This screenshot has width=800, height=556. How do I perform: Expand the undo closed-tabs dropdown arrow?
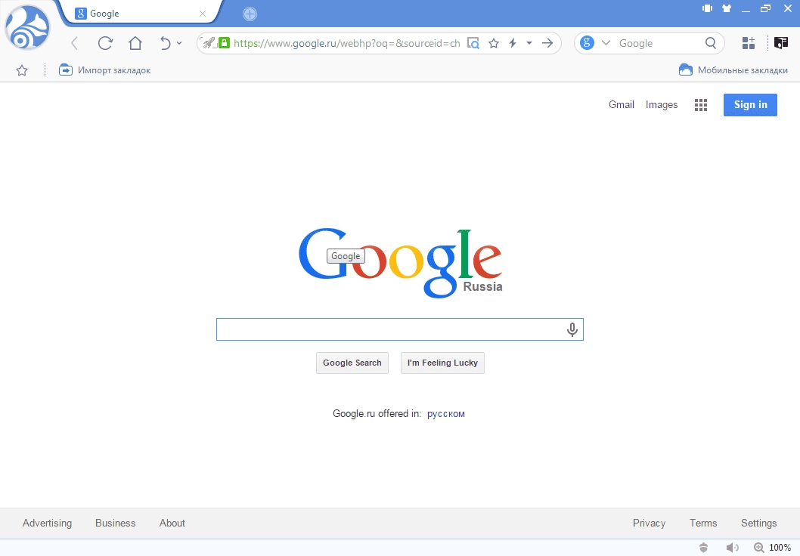[x=179, y=43]
